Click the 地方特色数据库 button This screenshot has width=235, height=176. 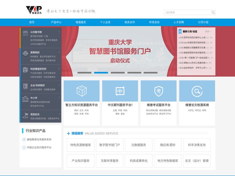point(168,161)
